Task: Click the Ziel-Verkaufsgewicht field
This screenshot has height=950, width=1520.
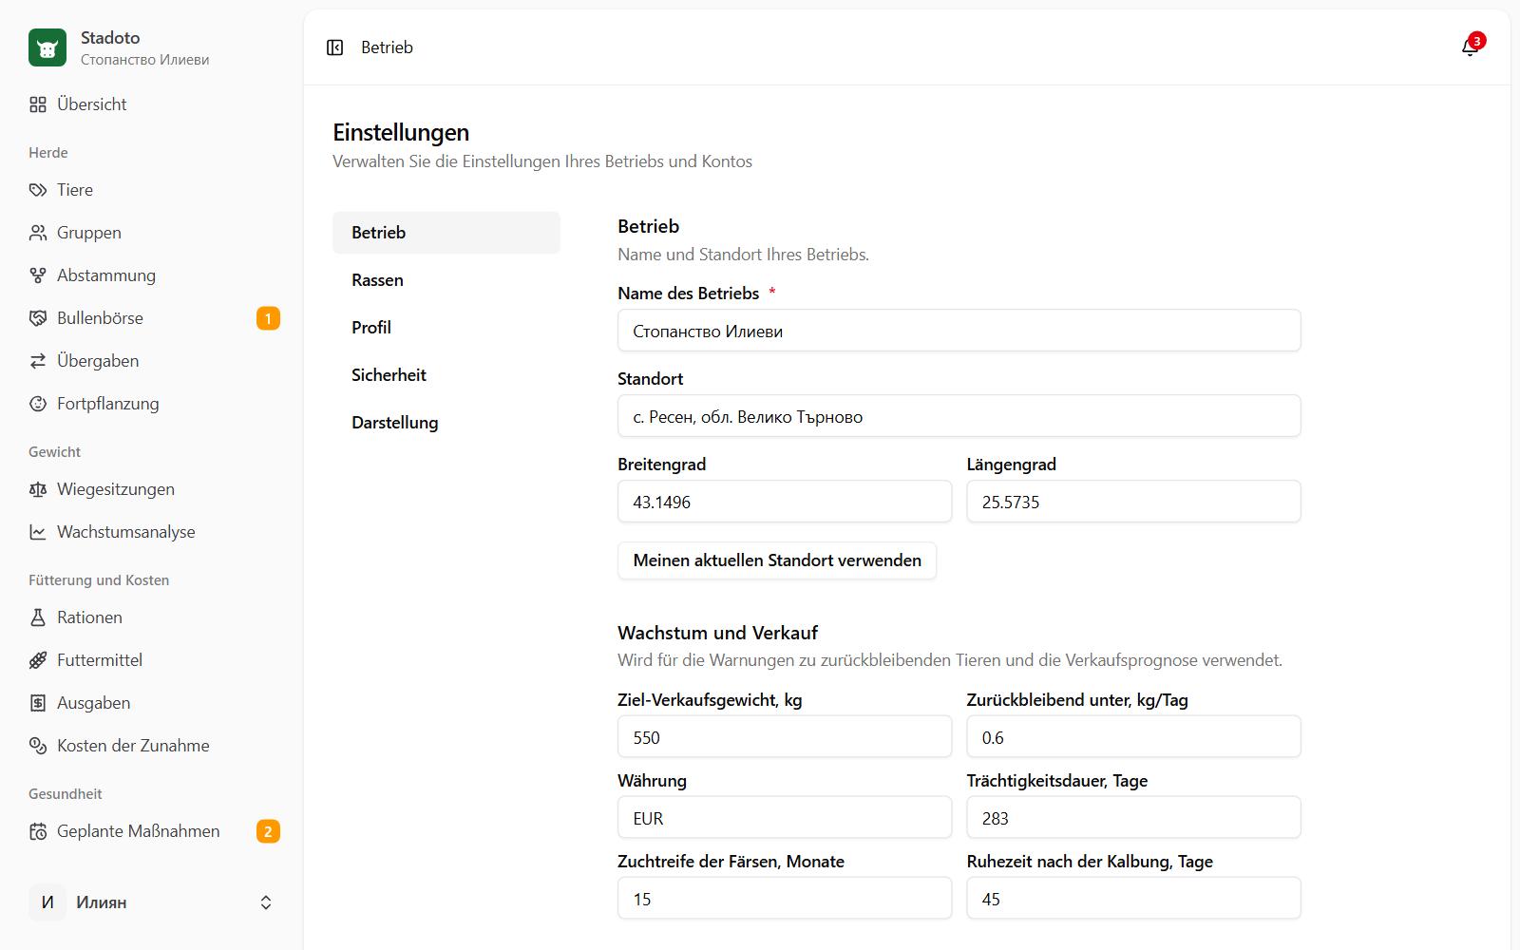Action: pyautogui.click(x=785, y=737)
